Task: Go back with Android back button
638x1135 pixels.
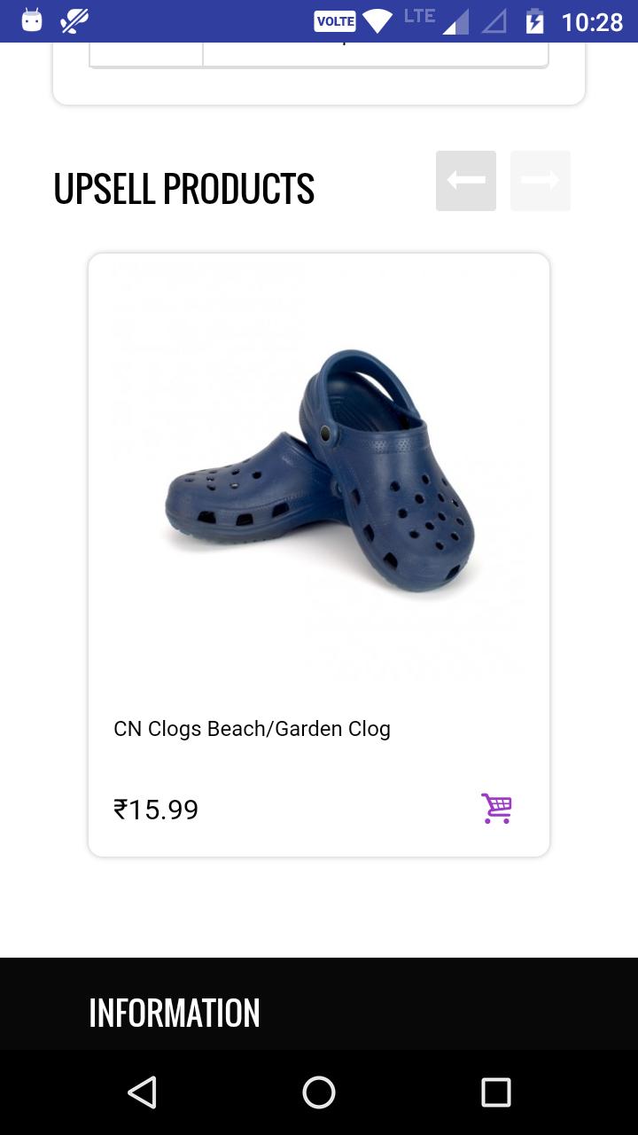Action: point(142,1092)
